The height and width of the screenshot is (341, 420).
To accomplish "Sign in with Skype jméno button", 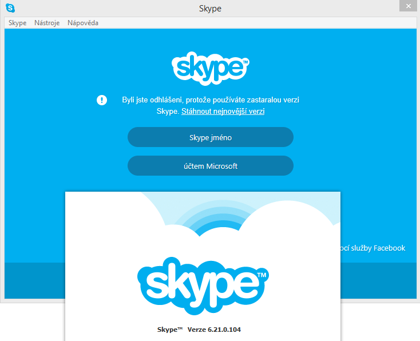I will pos(211,137).
